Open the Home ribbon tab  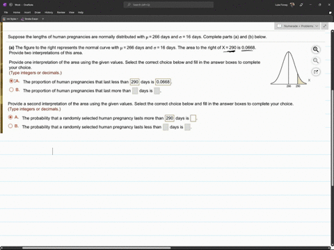point(17,12)
